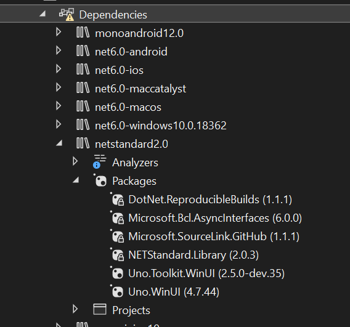This screenshot has height=327, width=350.
Task: Click the Analyzers info icon
Action: point(100,161)
